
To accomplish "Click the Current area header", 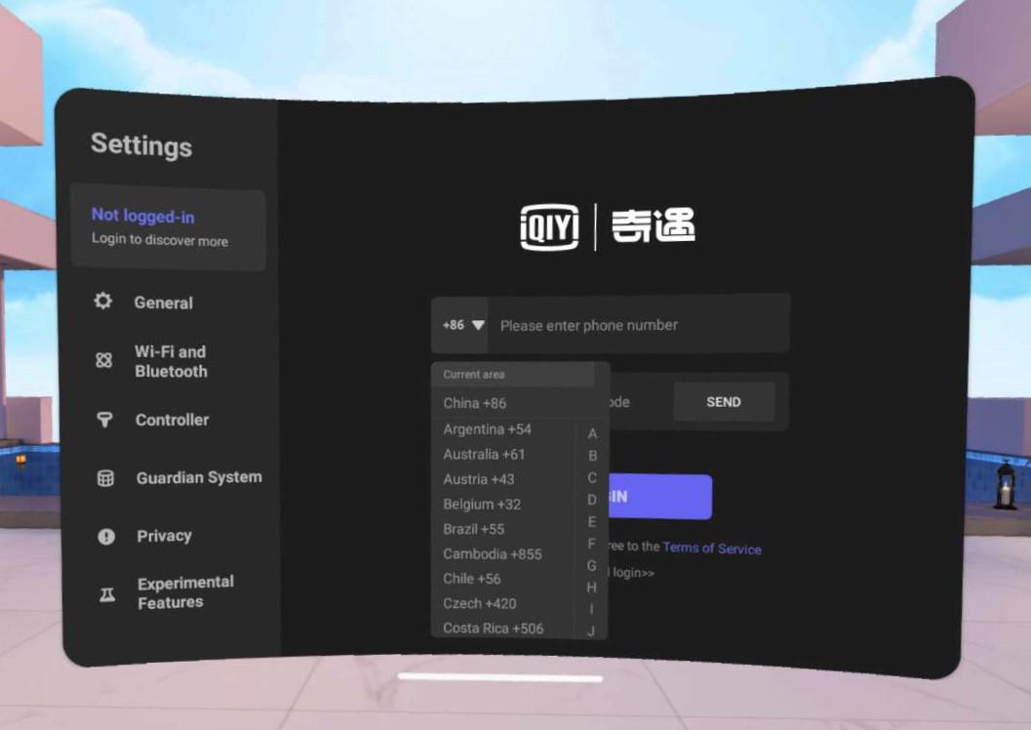I will tap(513, 374).
